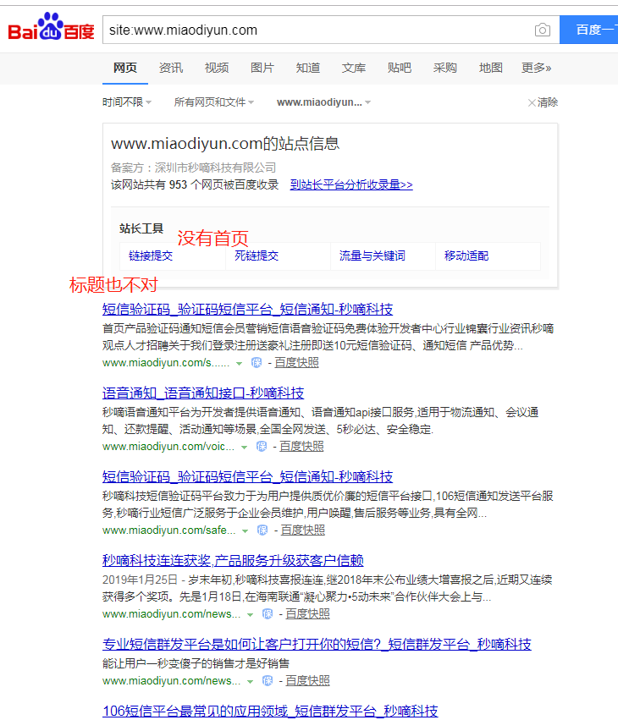The width and height of the screenshot is (618, 720).
Task: Click 移动适配 webmaster tool
Action: coord(466,256)
